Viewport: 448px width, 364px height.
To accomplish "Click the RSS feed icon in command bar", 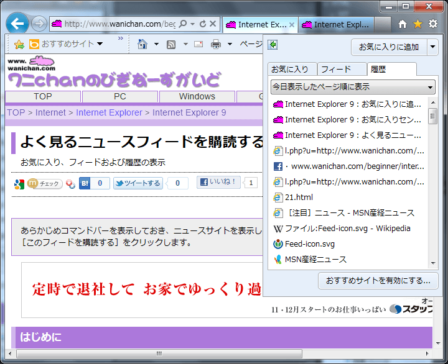I will pos(171,45).
